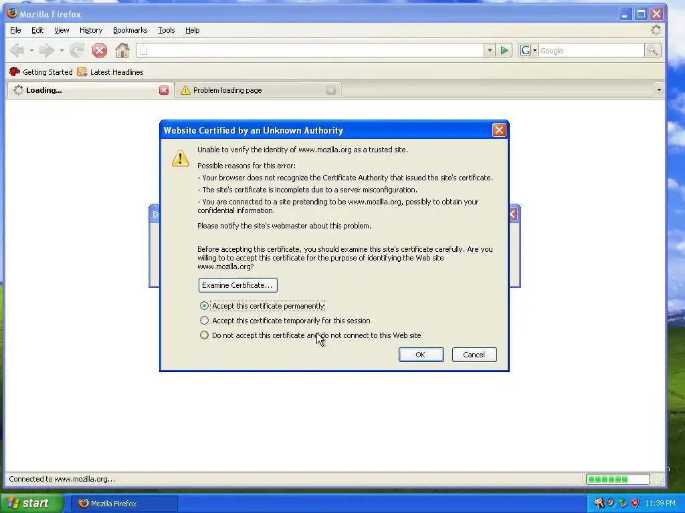685x513 pixels.
Task: Click the green Go arrow button
Action: pyautogui.click(x=504, y=51)
